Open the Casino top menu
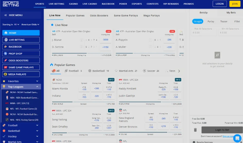243x143 pixels. (x=73, y=4)
